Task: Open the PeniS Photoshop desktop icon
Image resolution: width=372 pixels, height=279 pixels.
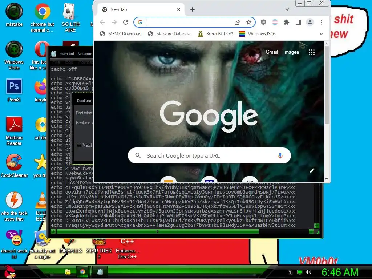Action: (14, 90)
